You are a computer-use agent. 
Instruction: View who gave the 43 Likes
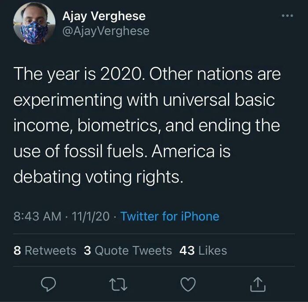click(x=203, y=250)
